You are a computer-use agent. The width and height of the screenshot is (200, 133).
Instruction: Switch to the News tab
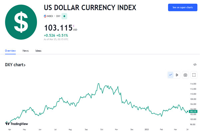pos(26,51)
